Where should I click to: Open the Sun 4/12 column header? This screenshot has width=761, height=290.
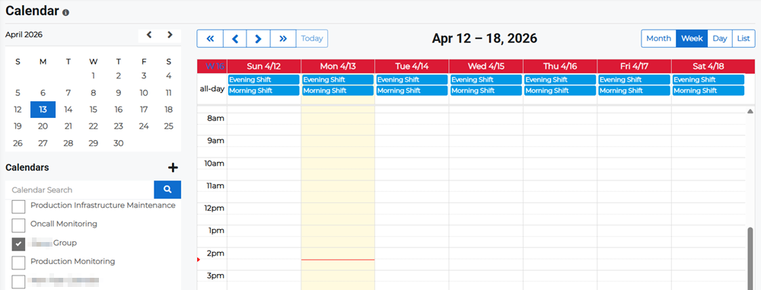(x=264, y=66)
